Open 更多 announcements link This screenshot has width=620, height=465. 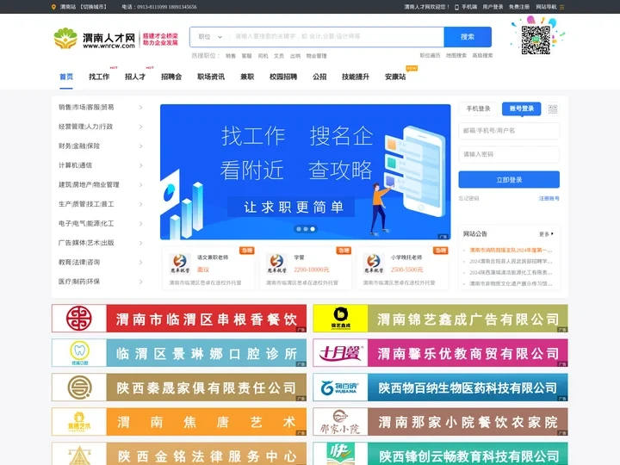coord(546,234)
